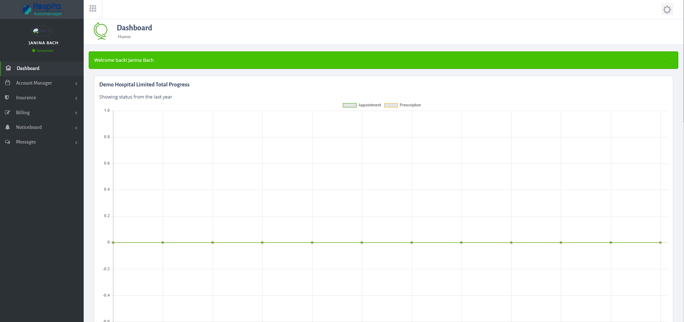684x322 pixels.
Task: Expand the Billing submenu chevron
Action: (x=76, y=113)
